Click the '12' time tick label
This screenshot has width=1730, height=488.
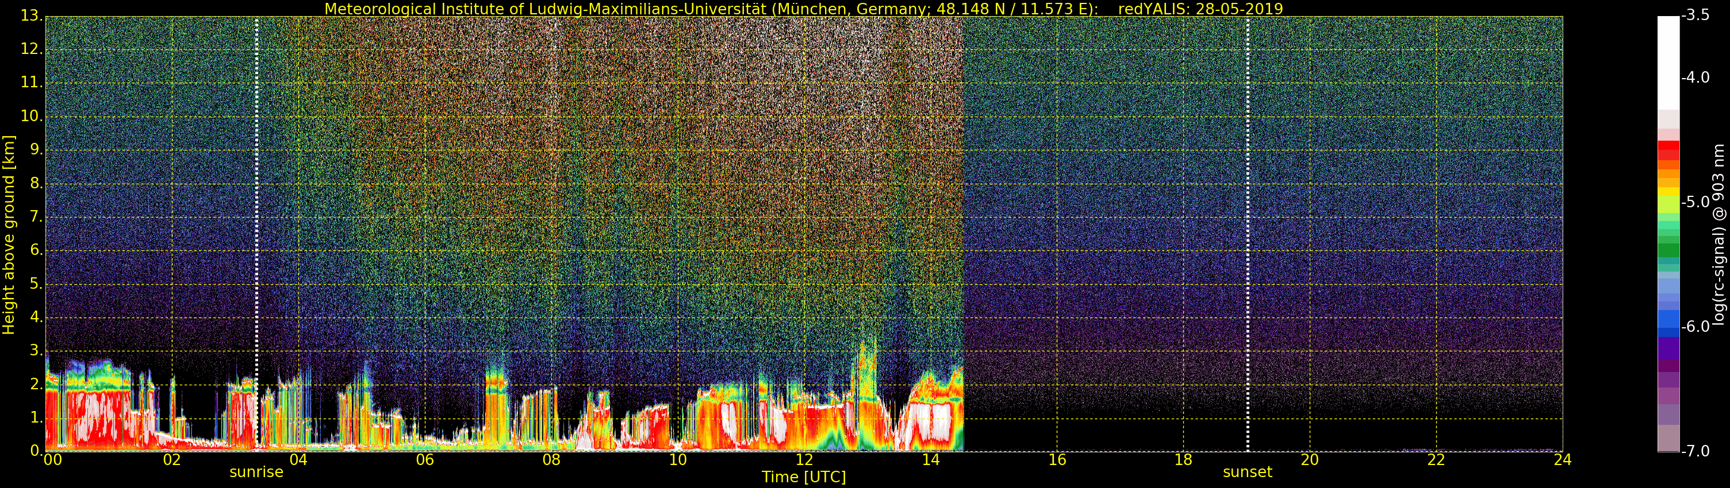(x=804, y=459)
